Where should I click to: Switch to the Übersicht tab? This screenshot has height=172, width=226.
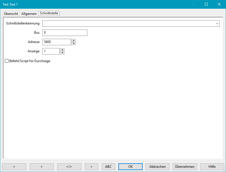point(11,14)
